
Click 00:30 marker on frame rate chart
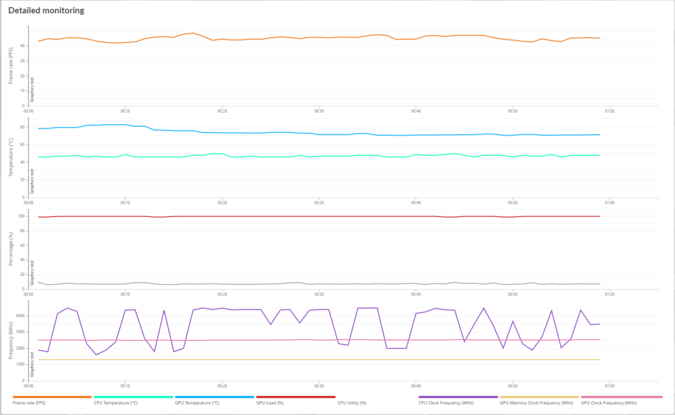coord(319,111)
